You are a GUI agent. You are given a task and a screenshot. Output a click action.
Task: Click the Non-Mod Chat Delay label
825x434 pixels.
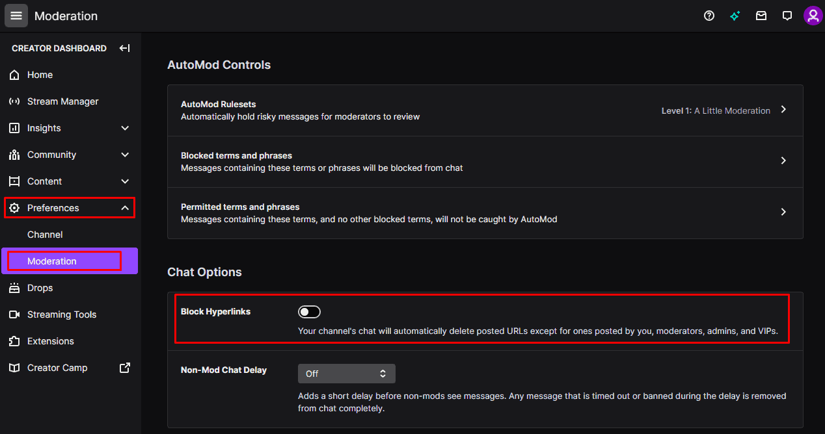[224, 370]
